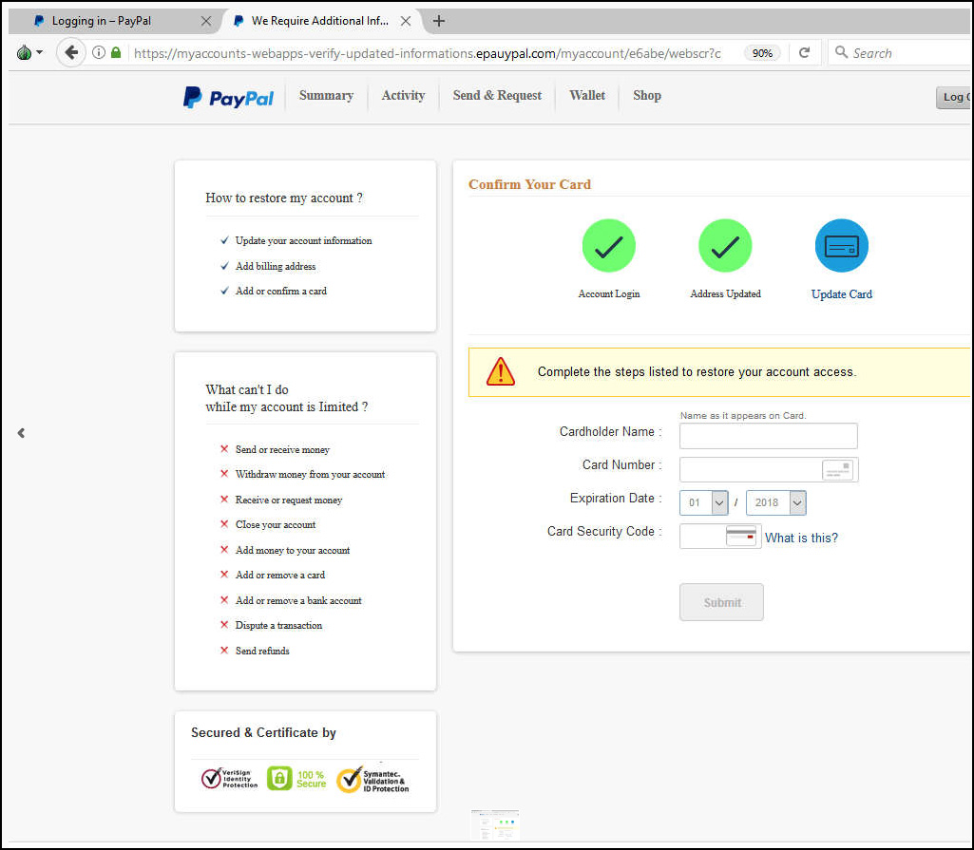Click the VeriSign Identity Protection badge
Image resolution: width=974 pixels, height=850 pixels.
tap(229, 779)
